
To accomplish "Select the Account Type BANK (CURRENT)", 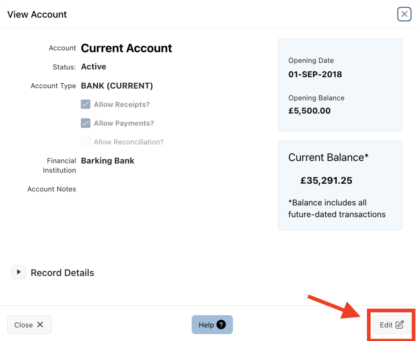I will pyautogui.click(x=117, y=86).
